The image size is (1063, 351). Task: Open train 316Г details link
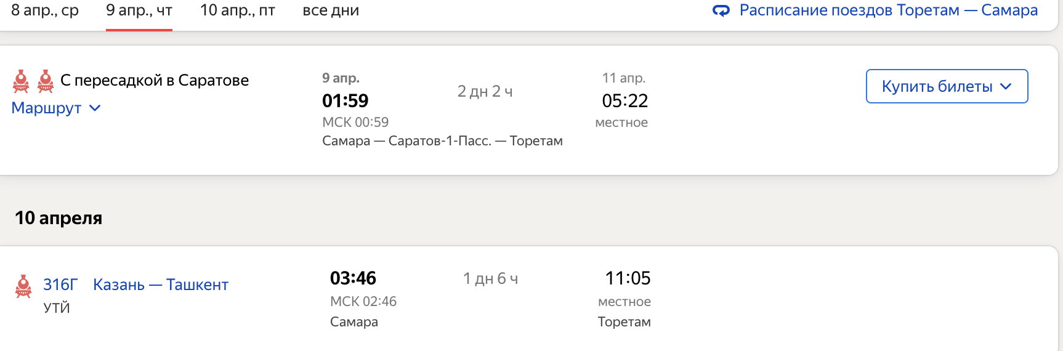(60, 284)
